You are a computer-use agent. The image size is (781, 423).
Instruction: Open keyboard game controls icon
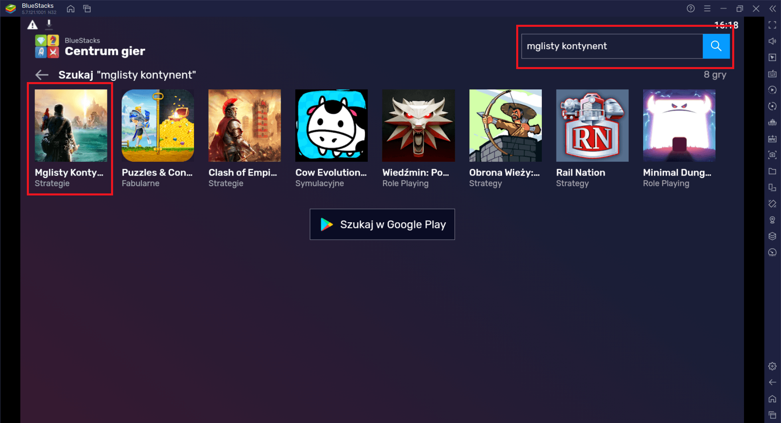click(x=772, y=74)
